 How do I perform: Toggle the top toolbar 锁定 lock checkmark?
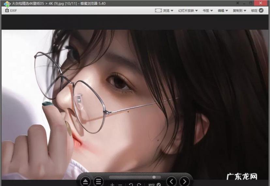coord(261,10)
